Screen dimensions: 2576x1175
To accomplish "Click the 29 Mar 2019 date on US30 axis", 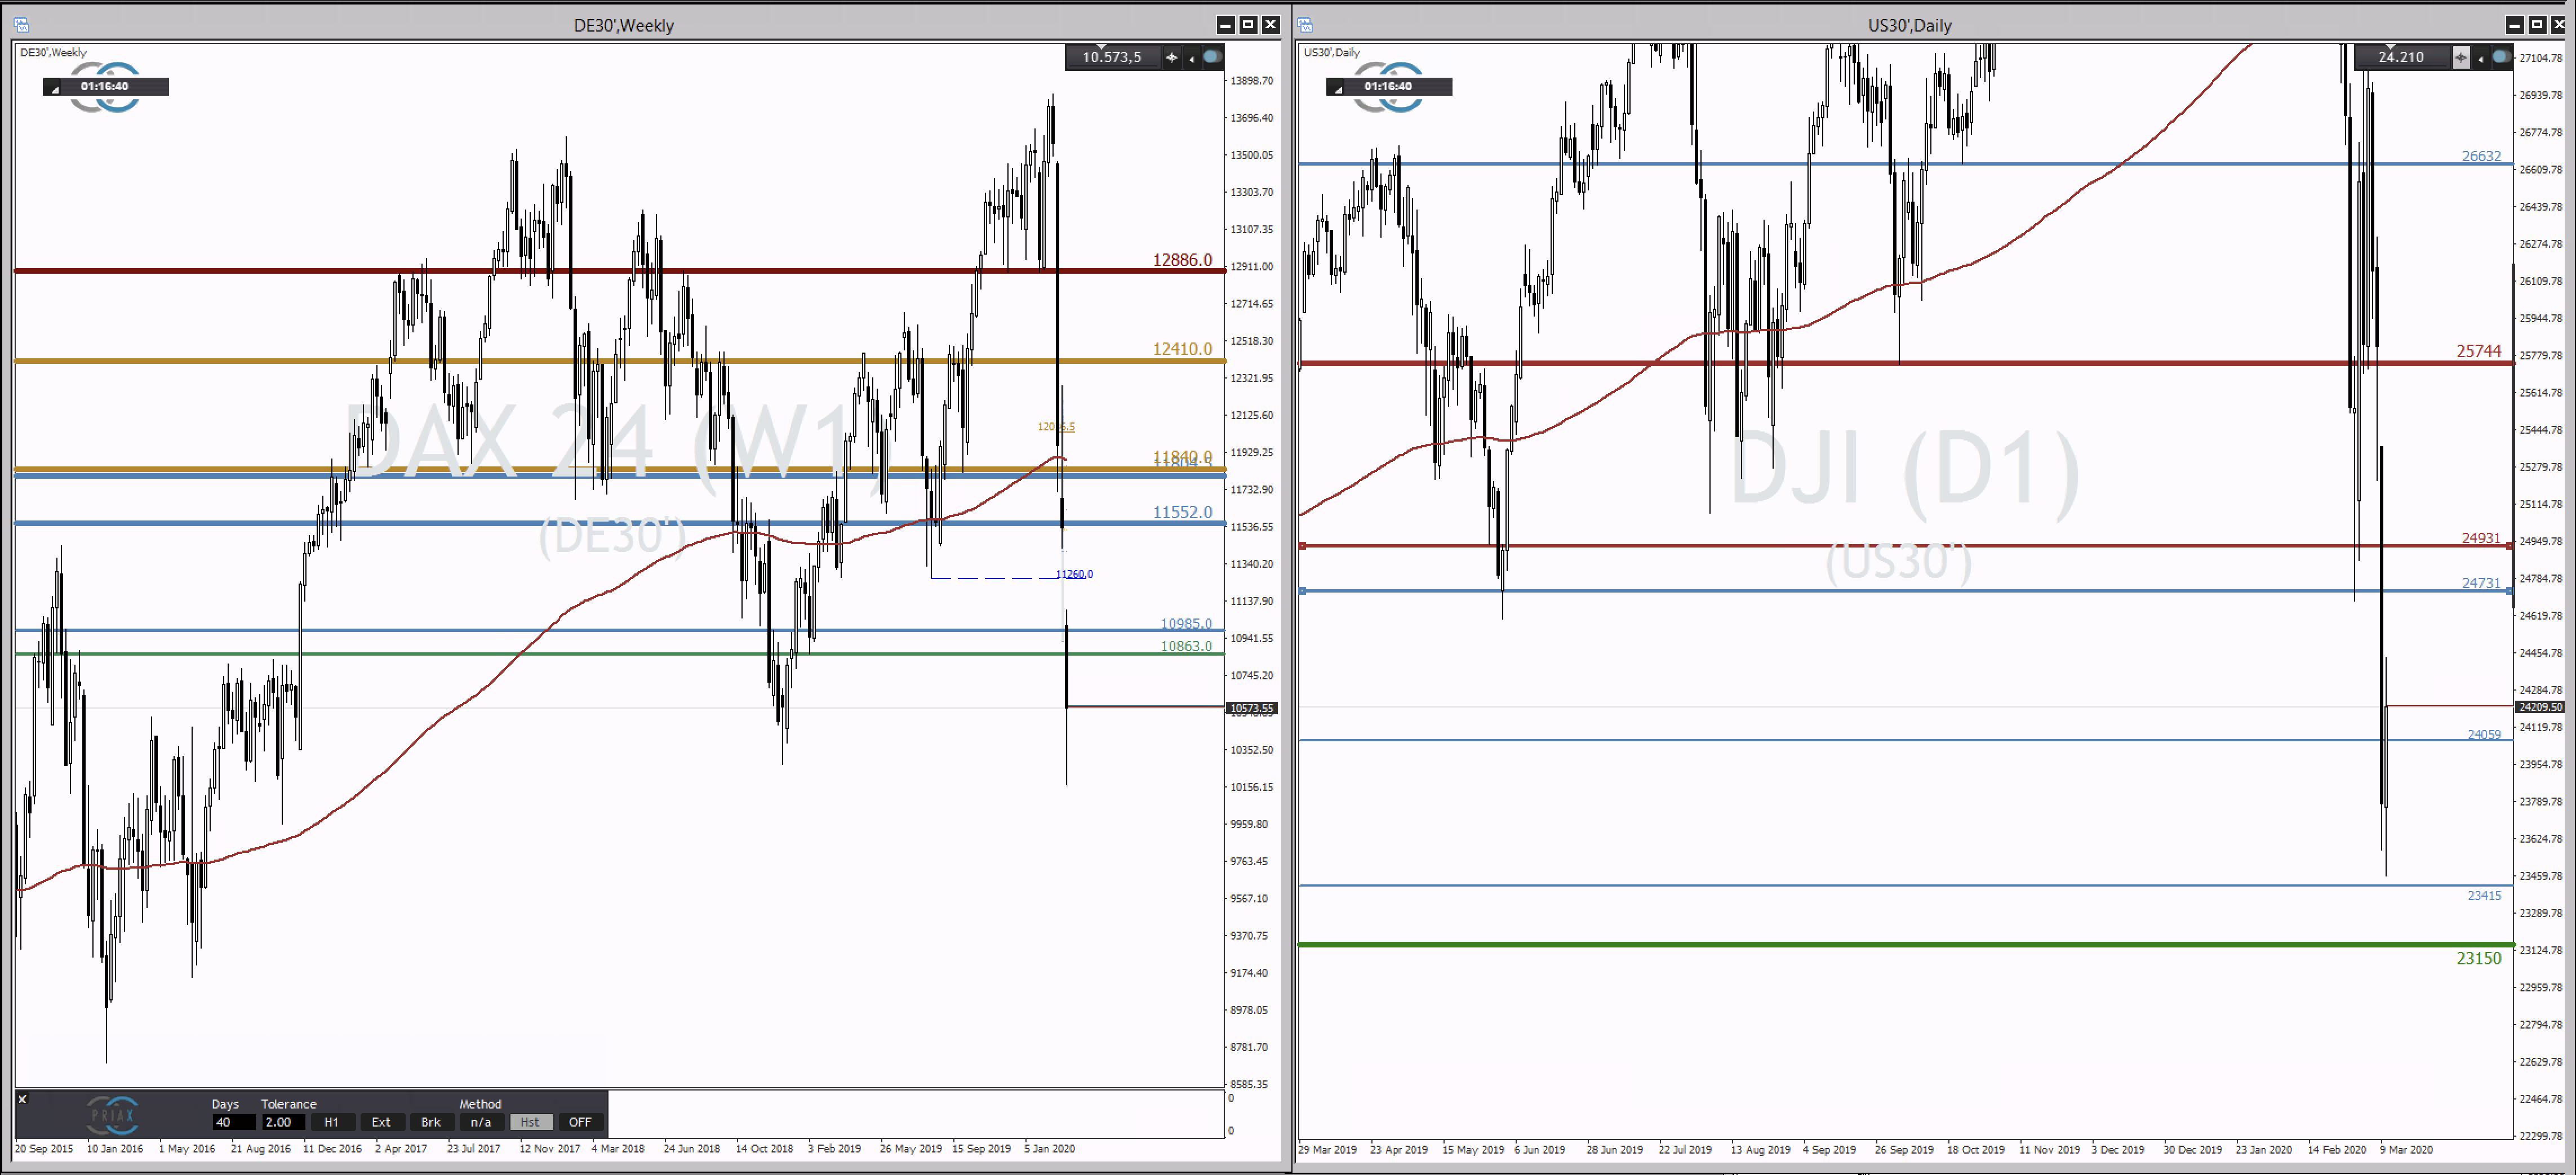I will 1327,1150.
